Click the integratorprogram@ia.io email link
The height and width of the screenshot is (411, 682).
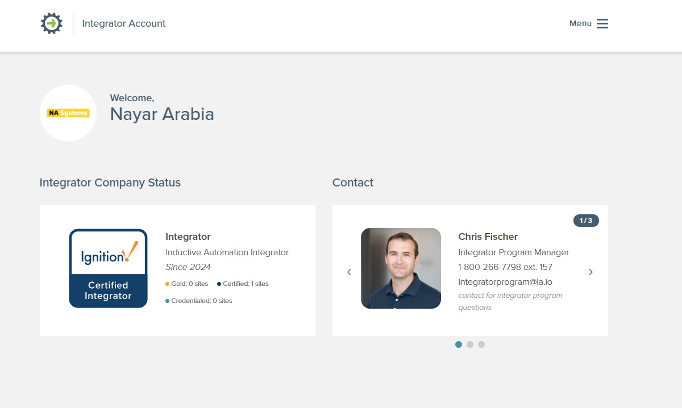tap(505, 282)
